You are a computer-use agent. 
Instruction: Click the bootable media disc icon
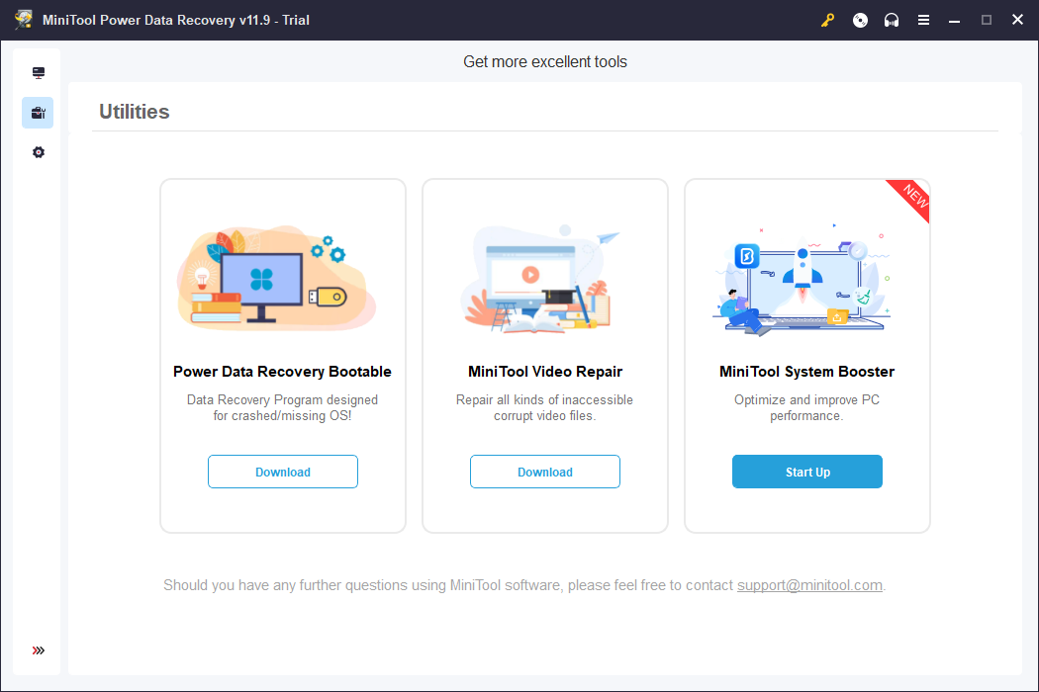point(860,20)
